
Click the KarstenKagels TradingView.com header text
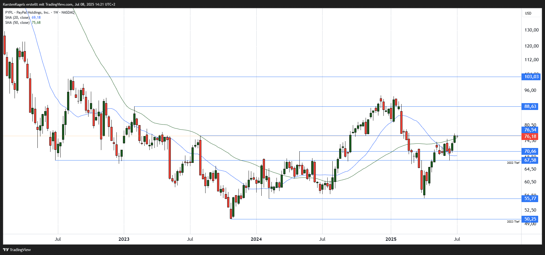59,4
